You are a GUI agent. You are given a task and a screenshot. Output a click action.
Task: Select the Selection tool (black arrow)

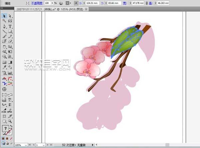pyautogui.click(x=4, y=16)
